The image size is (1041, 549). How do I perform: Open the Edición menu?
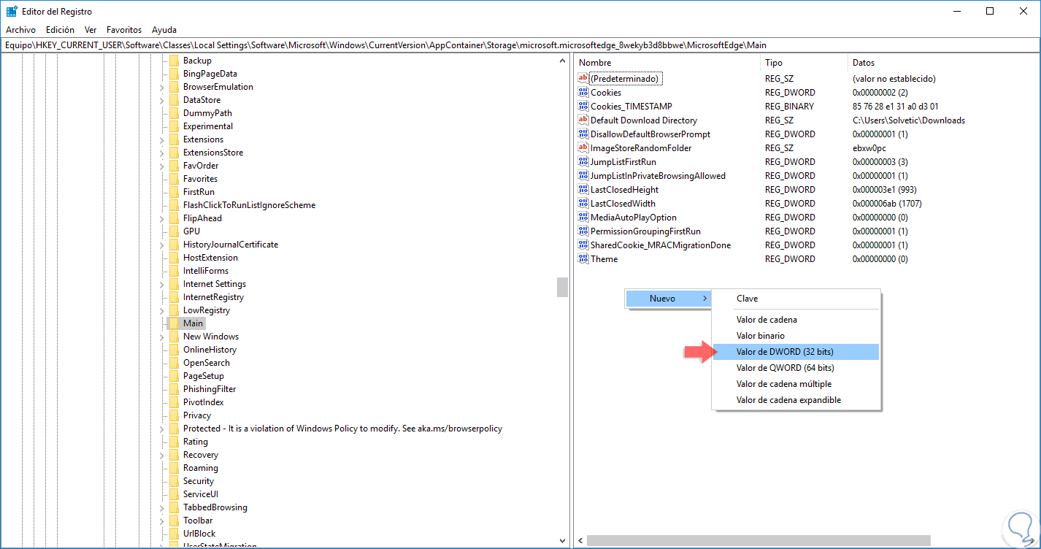click(60, 30)
